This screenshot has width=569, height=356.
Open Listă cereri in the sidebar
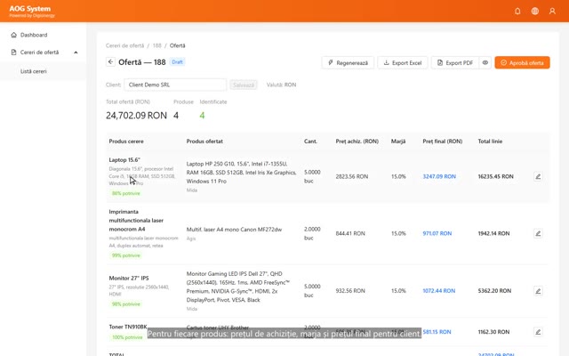pos(34,71)
